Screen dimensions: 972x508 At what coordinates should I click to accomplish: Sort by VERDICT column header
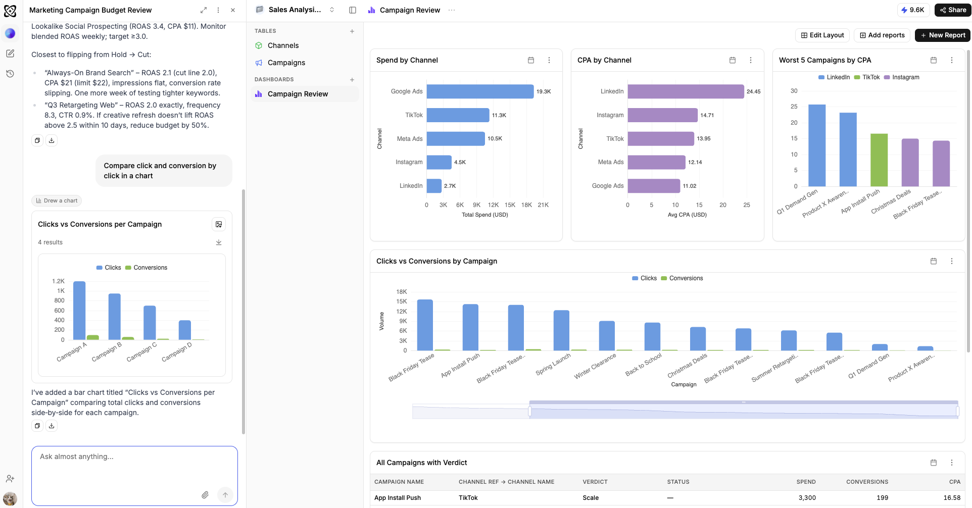point(595,482)
